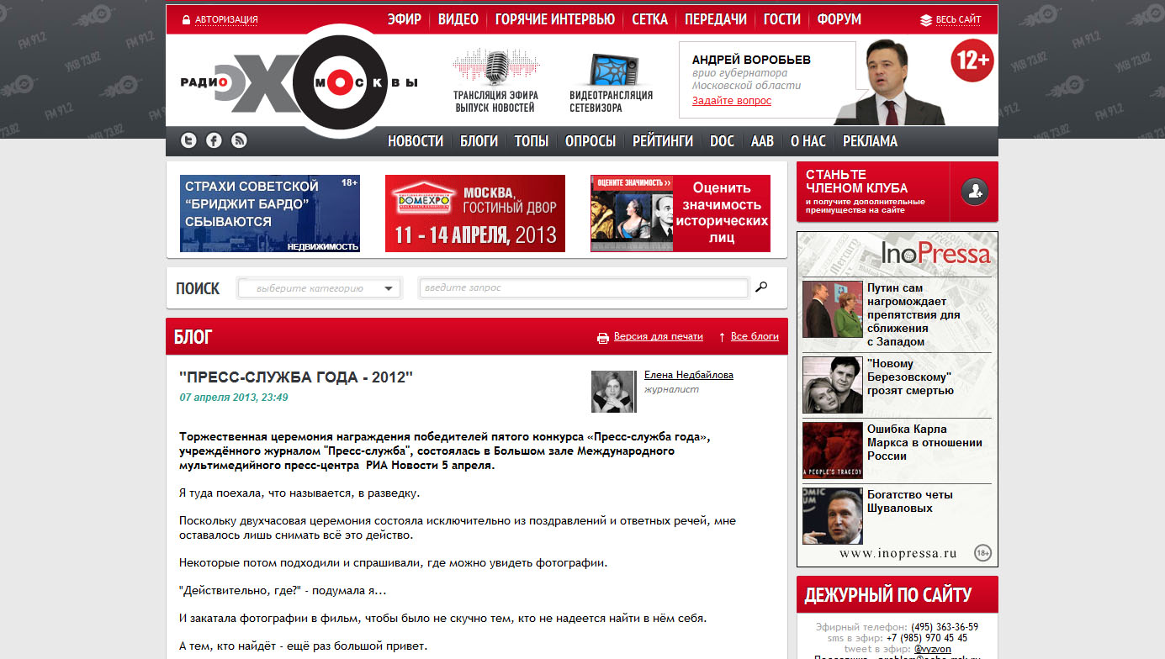Click the microphone live broadcast icon
The height and width of the screenshot is (659, 1165).
click(495, 68)
